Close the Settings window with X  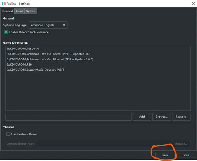point(193,4)
